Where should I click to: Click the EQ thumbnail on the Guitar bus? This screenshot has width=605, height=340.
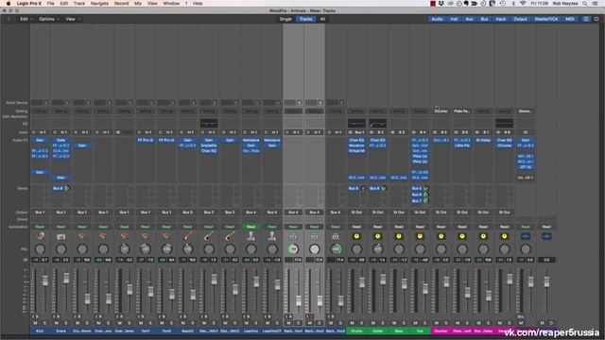(x=378, y=124)
